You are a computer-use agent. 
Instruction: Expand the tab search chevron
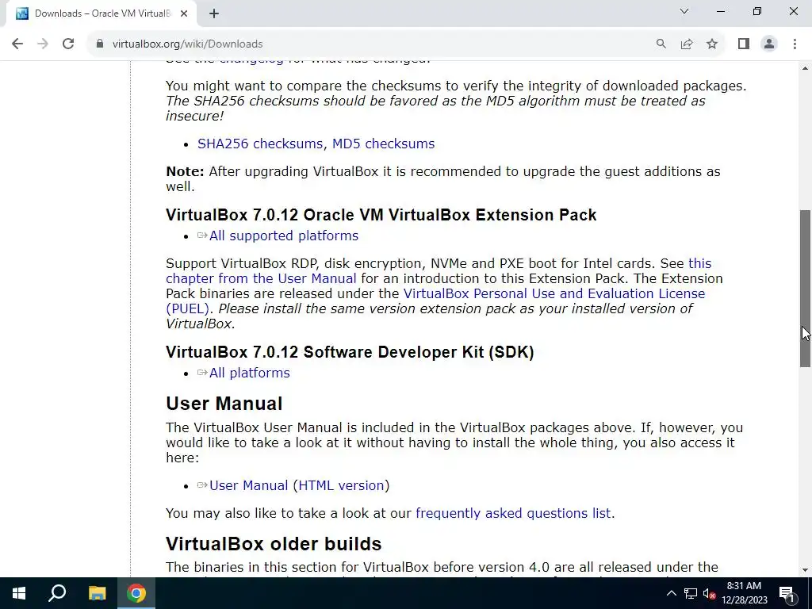[684, 11]
